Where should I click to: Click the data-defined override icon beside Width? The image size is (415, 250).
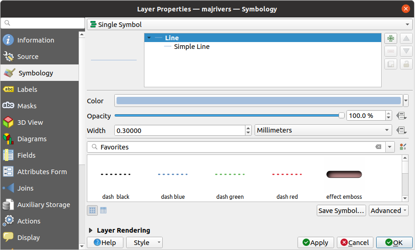[402, 130]
